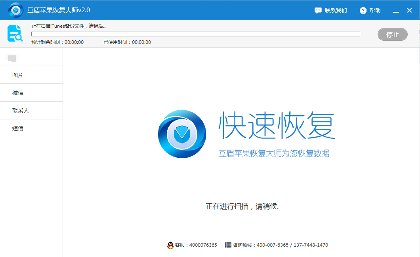The image size is (420, 257).
Task: Click the chat bubble icon beside 联系我们
Action: [x=318, y=10]
